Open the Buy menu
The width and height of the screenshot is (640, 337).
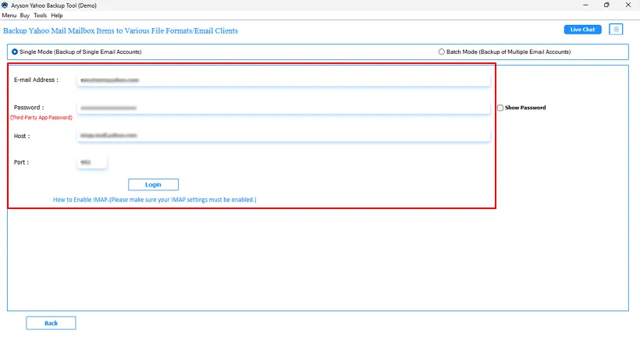pyautogui.click(x=24, y=16)
